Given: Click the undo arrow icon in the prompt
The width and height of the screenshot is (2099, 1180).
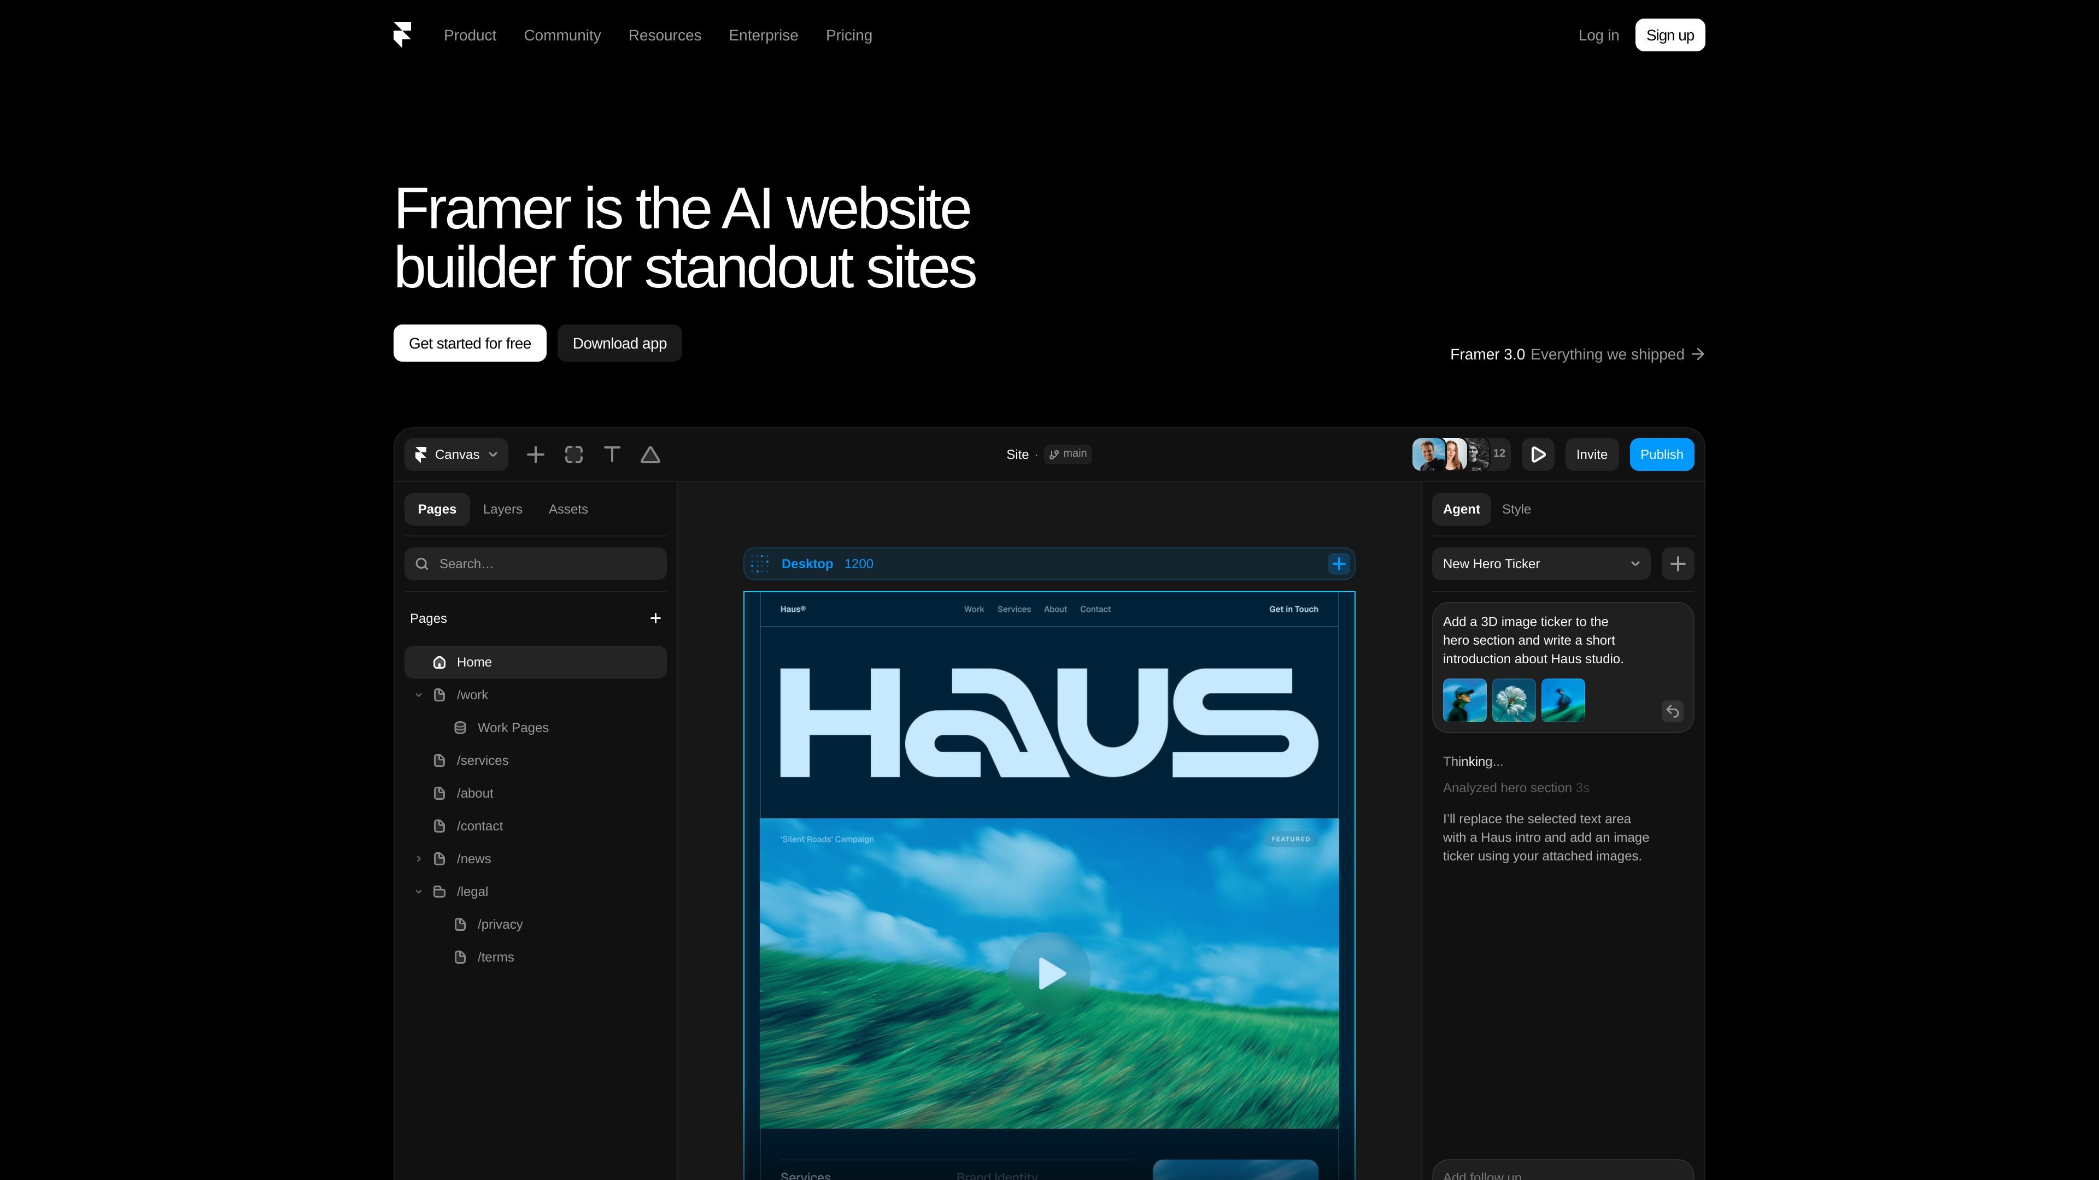Looking at the screenshot, I should point(1672,711).
